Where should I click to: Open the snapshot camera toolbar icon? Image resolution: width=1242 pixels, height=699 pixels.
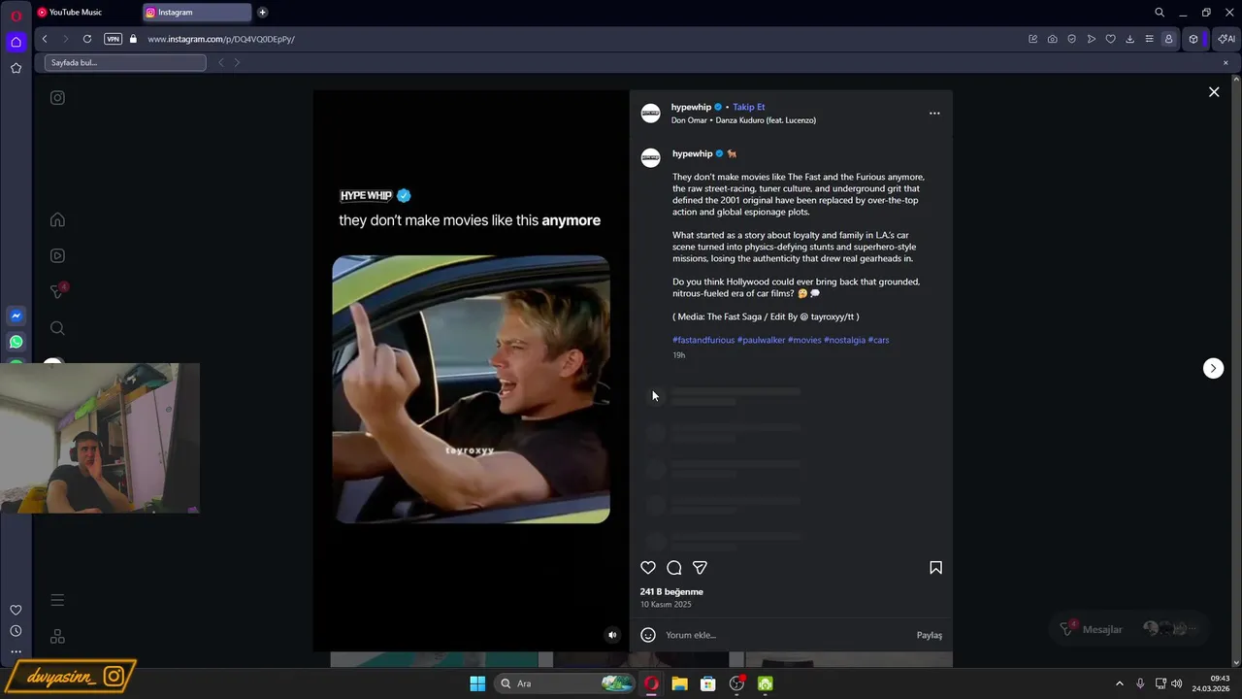(1053, 39)
